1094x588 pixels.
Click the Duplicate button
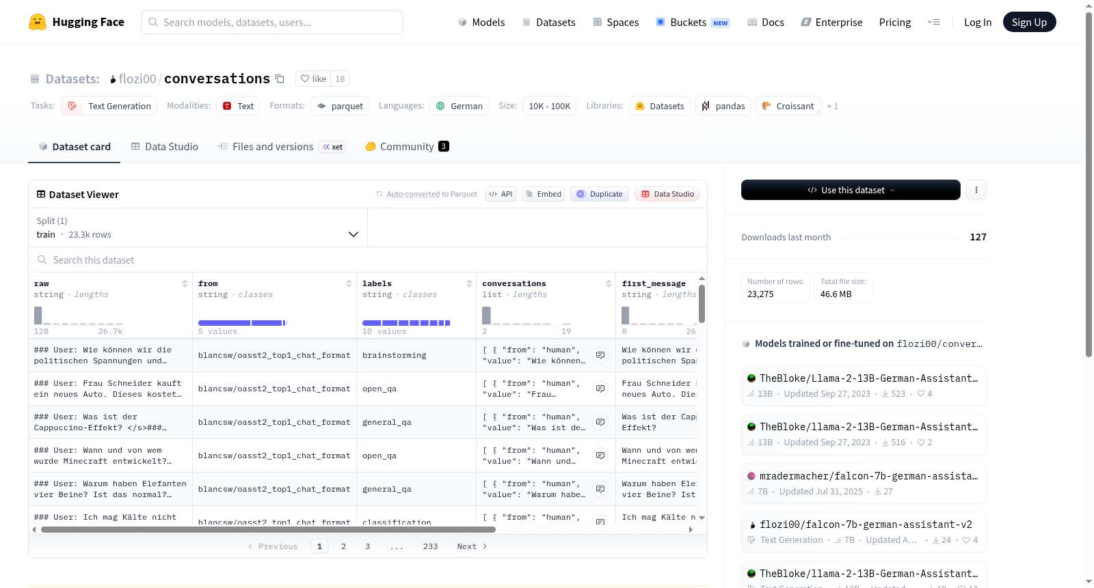pos(600,194)
